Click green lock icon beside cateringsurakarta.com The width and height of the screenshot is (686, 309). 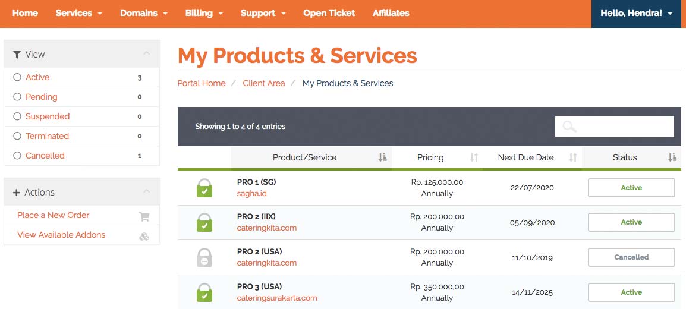pos(204,292)
